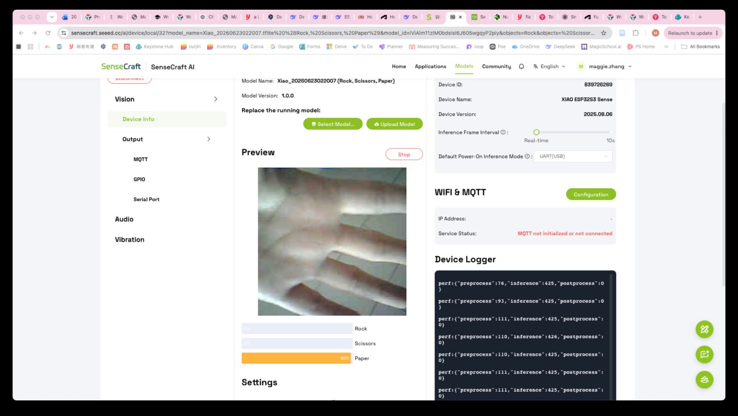This screenshot has height=416, width=738.
Task: Open the MQTT output option
Action: (x=141, y=159)
